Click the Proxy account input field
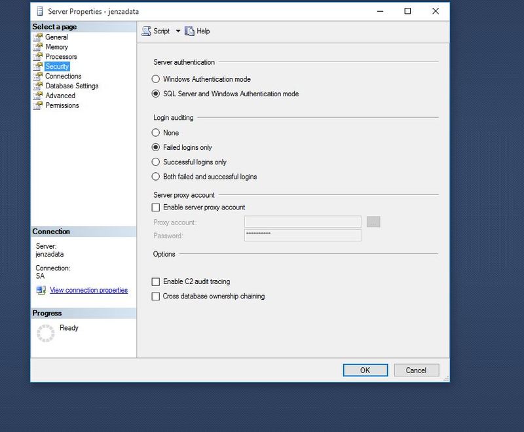Viewport: 524px width, 432px height. [x=301, y=222]
